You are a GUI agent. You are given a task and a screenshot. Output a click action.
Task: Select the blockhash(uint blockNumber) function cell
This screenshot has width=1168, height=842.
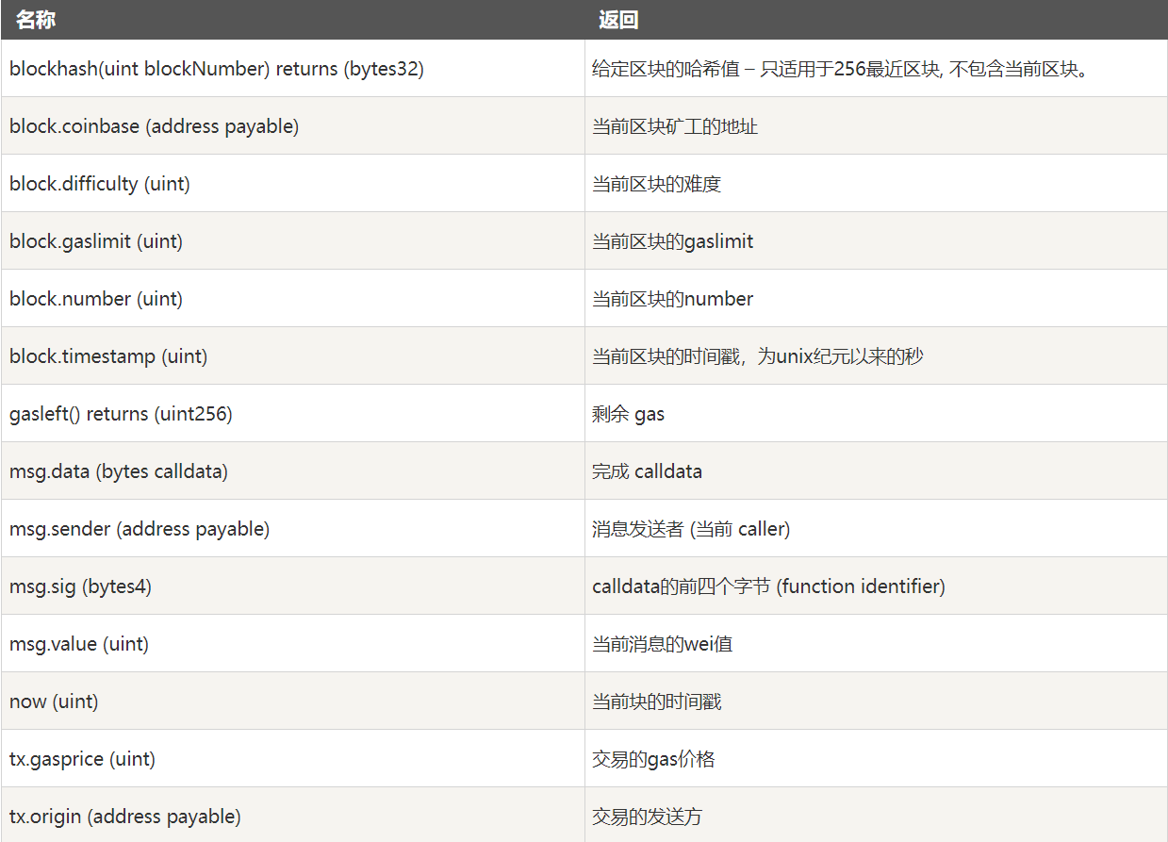(217, 69)
